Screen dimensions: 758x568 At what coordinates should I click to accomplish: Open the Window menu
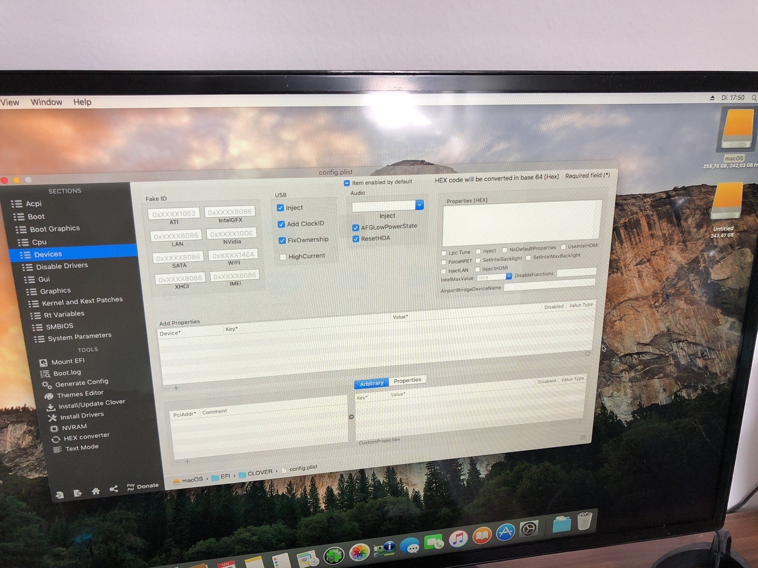tap(46, 102)
